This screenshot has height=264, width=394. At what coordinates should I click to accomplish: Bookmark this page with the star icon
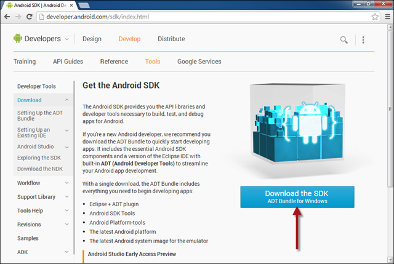[375, 17]
